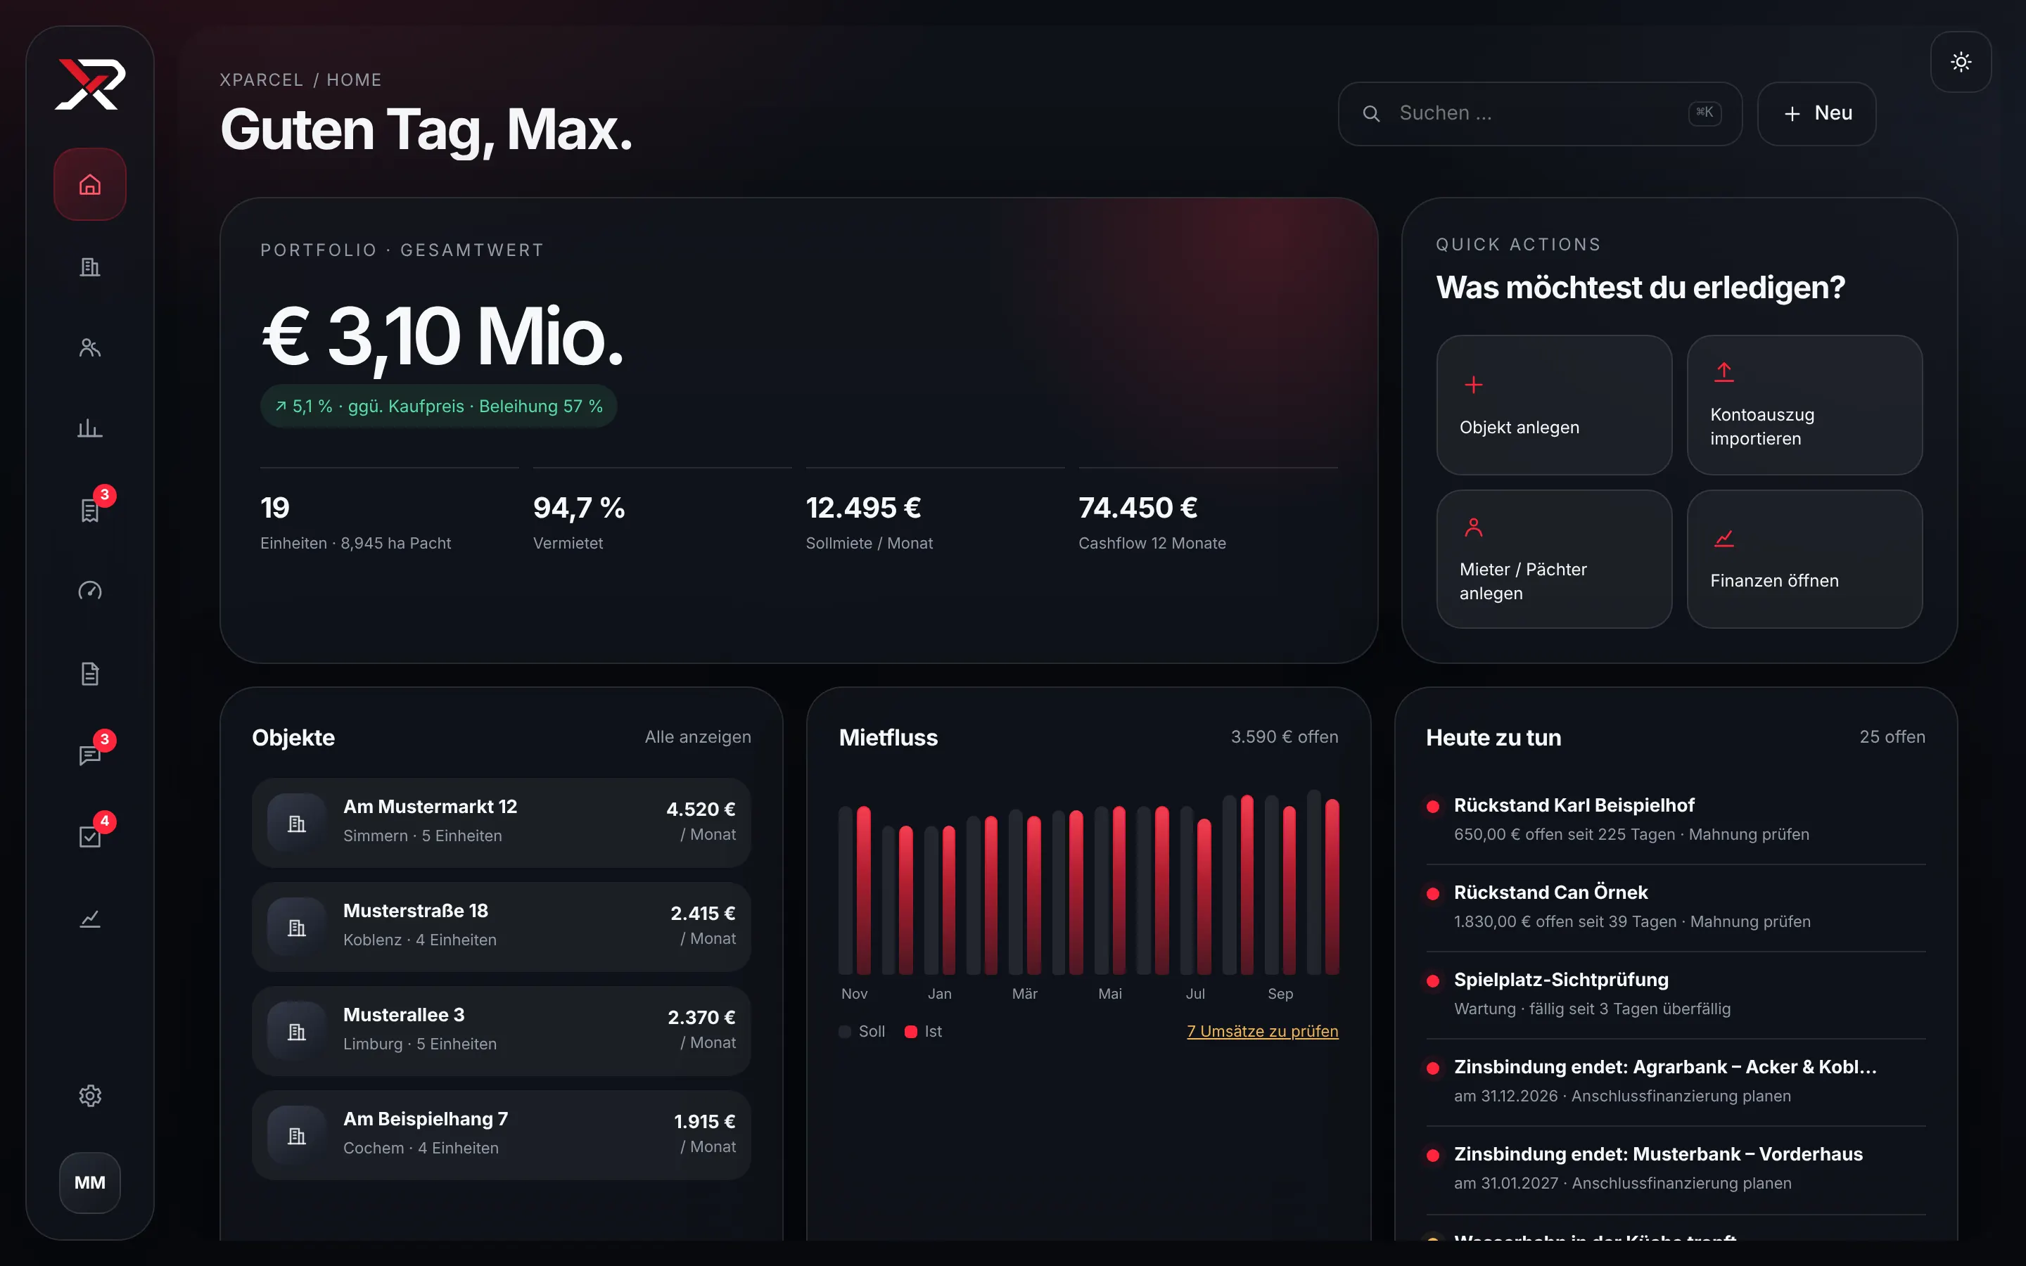Open the Rückstand Karl Beispielhof task
Screen dimensions: 2026x1266
(x=1675, y=819)
